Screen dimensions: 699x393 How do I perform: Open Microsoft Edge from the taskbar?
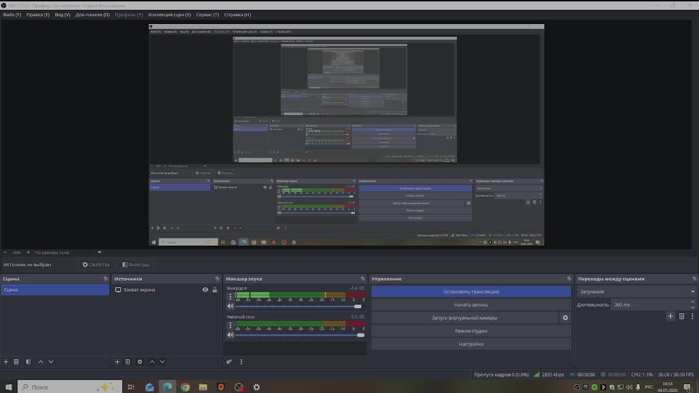(167, 387)
